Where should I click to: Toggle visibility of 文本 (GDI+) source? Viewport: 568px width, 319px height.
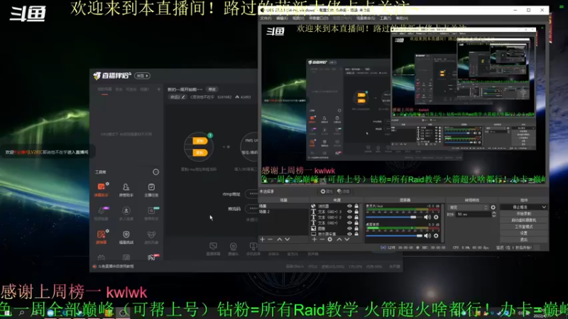click(x=349, y=223)
